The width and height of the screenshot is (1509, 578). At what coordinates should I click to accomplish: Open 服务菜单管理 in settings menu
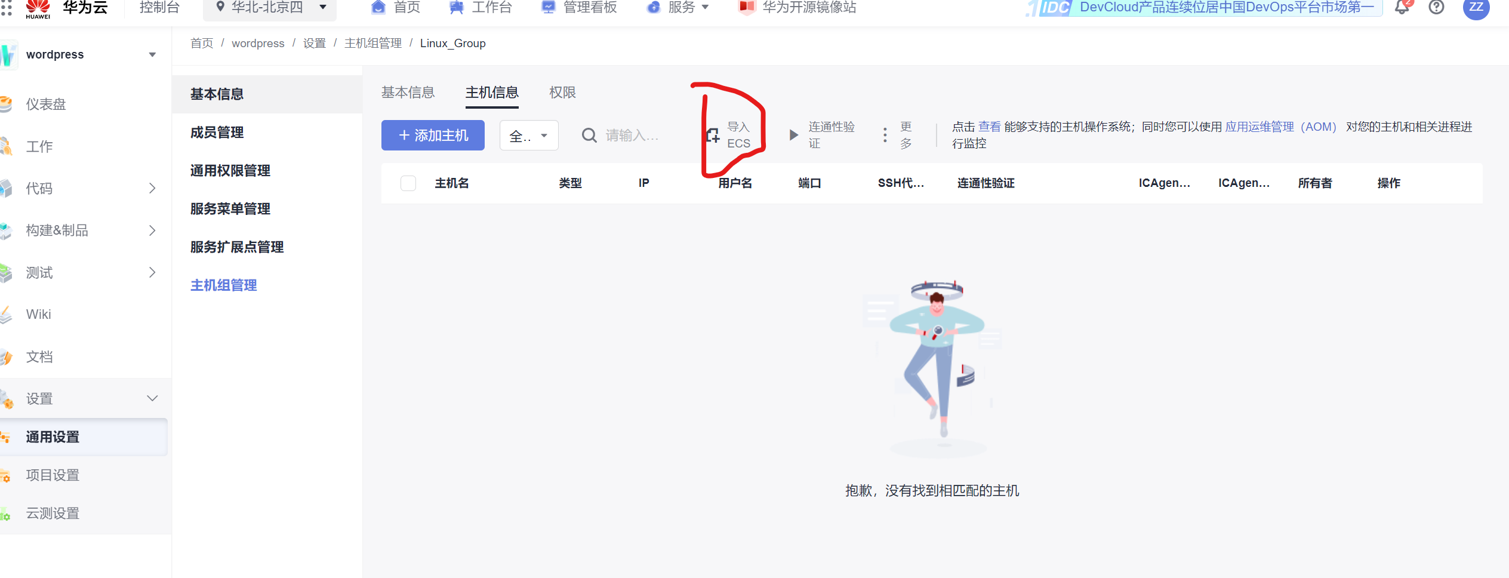[230, 209]
